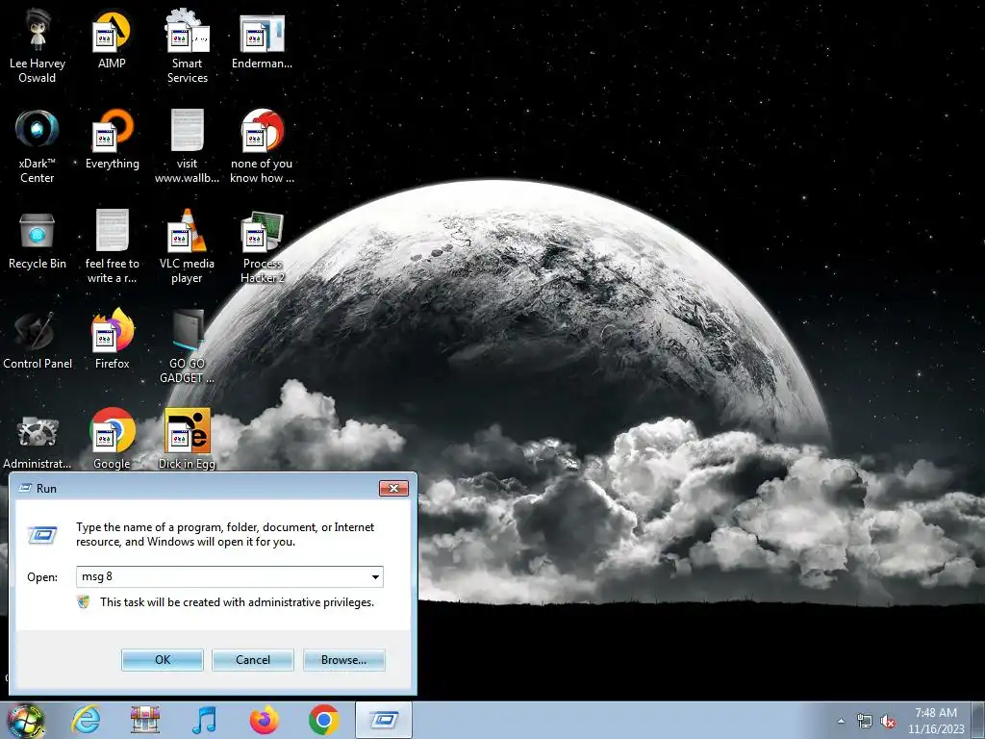Close the Run dialog with the X
This screenshot has width=985, height=739.
393,488
